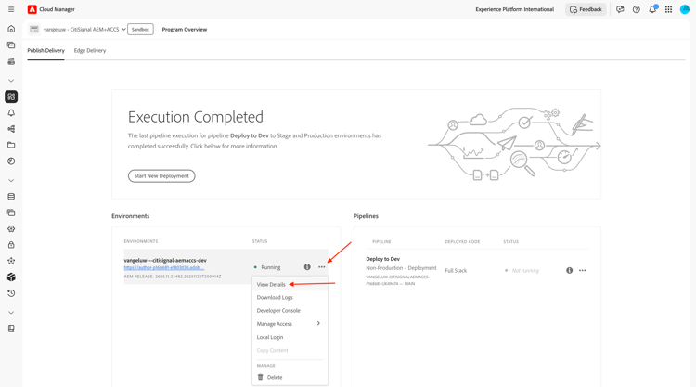Click the Program Overview breadcrumb
The height and width of the screenshot is (387, 696).
tap(185, 30)
